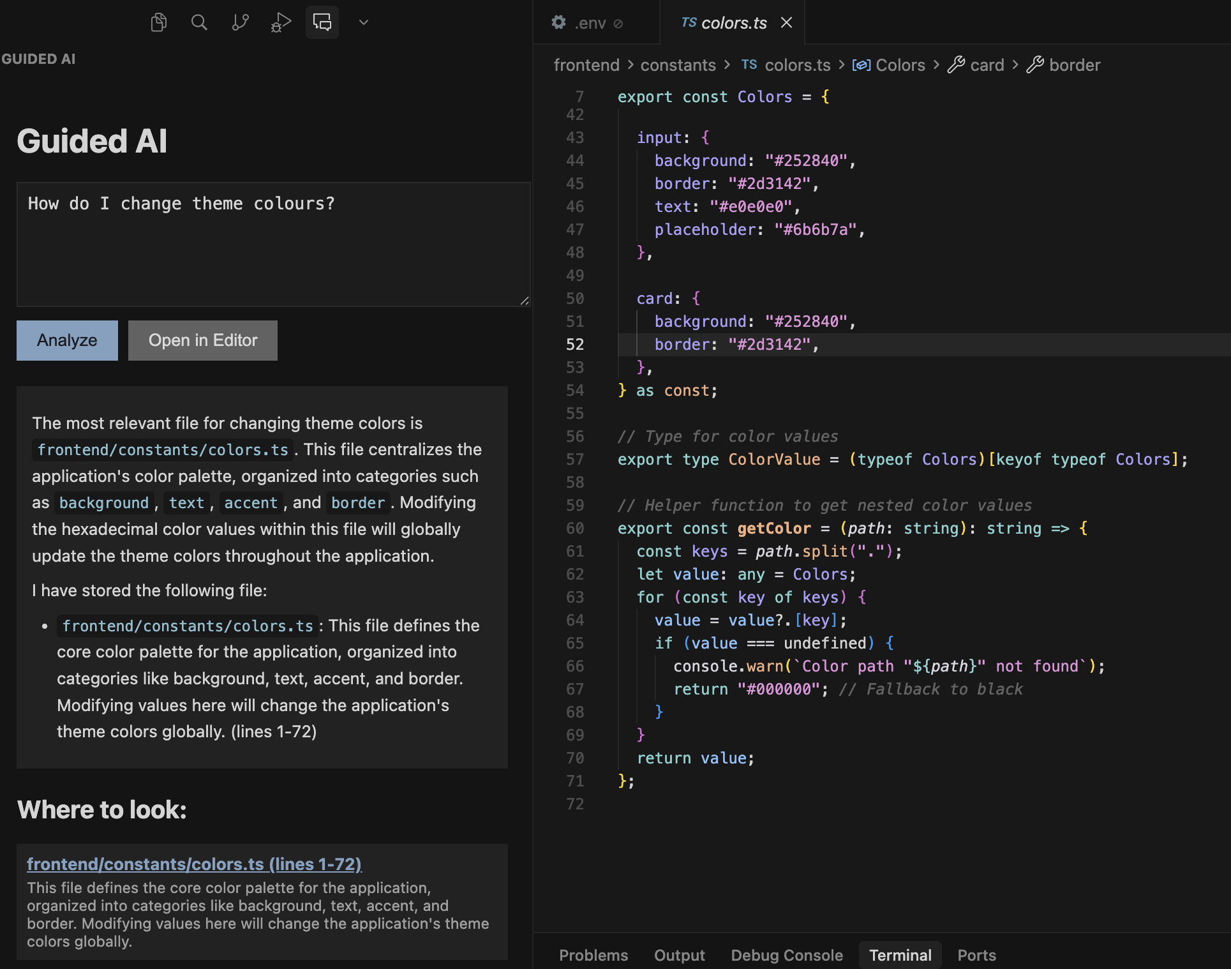The image size is (1231, 969).
Task: Click the .env gear file icon
Action: point(558,23)
